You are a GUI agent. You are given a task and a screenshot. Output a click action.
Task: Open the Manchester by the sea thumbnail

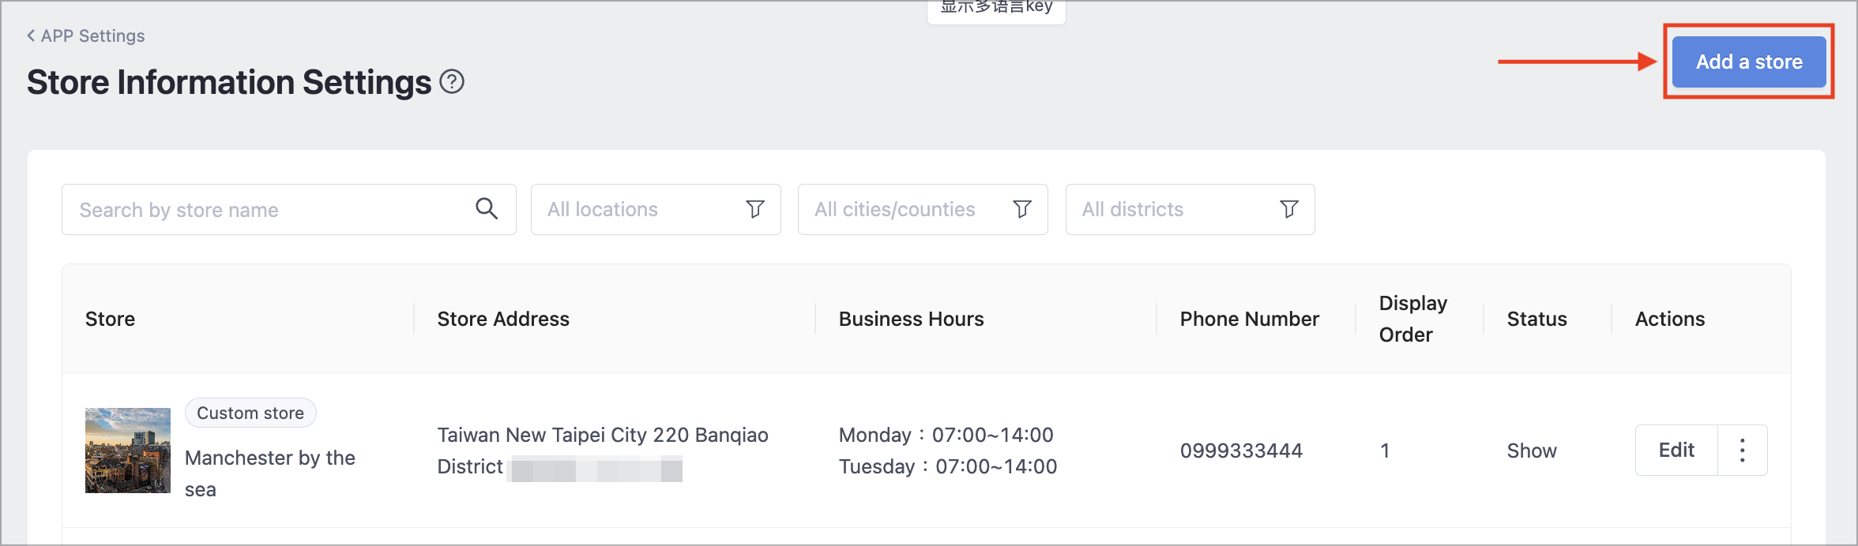point(128,451)
